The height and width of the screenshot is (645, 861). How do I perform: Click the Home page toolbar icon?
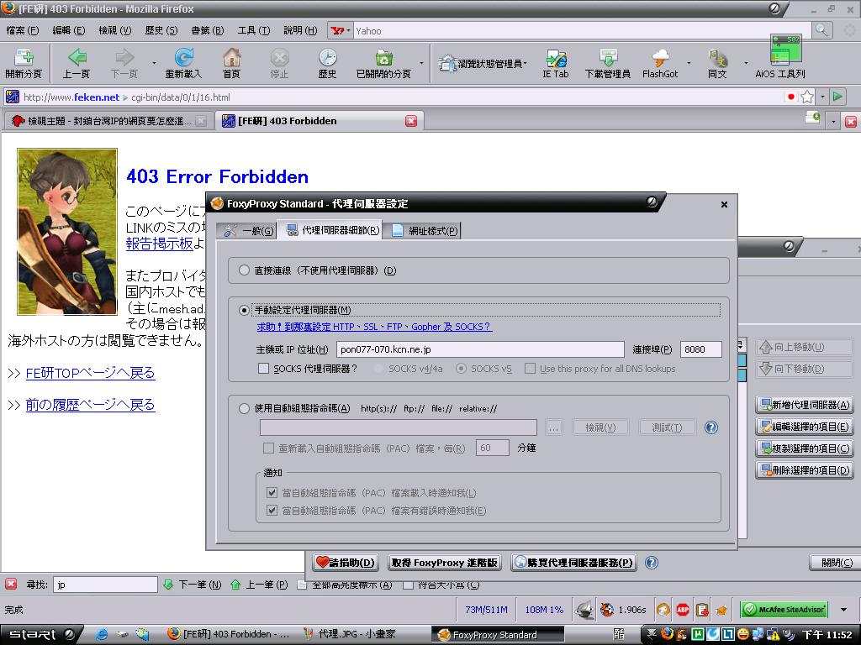(x=231, y=58)
